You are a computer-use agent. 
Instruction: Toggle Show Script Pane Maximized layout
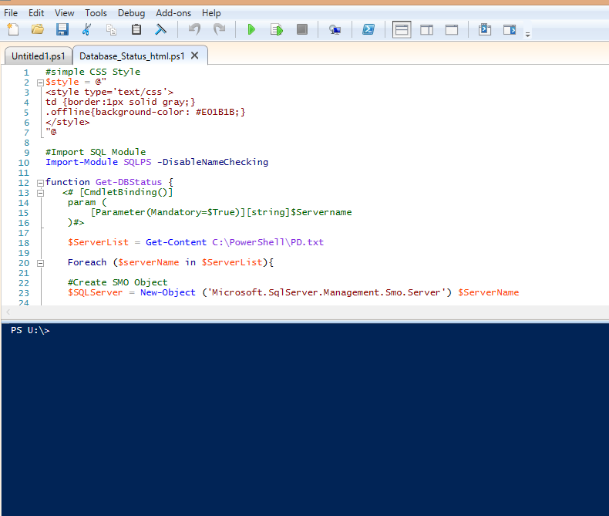452,29
